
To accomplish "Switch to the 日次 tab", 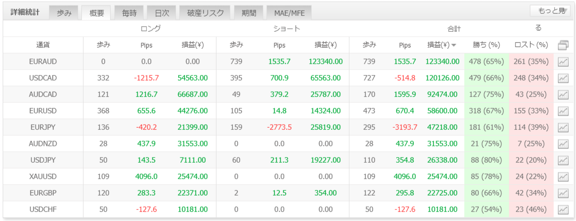I will 162,13.
